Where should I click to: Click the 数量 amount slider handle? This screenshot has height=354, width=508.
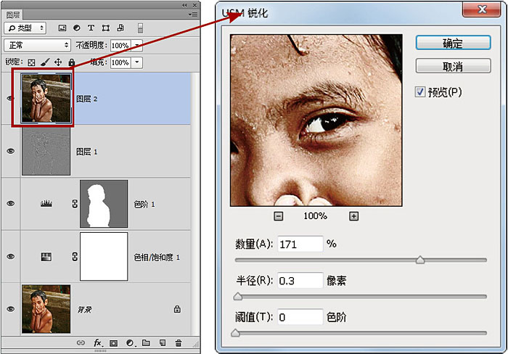[x=419, y=260]
